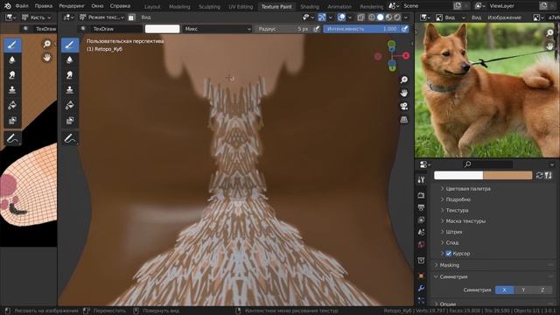The height and width of the screenshot is (315, 560).
Task: Open Справка menu
Action: [120, 6]
